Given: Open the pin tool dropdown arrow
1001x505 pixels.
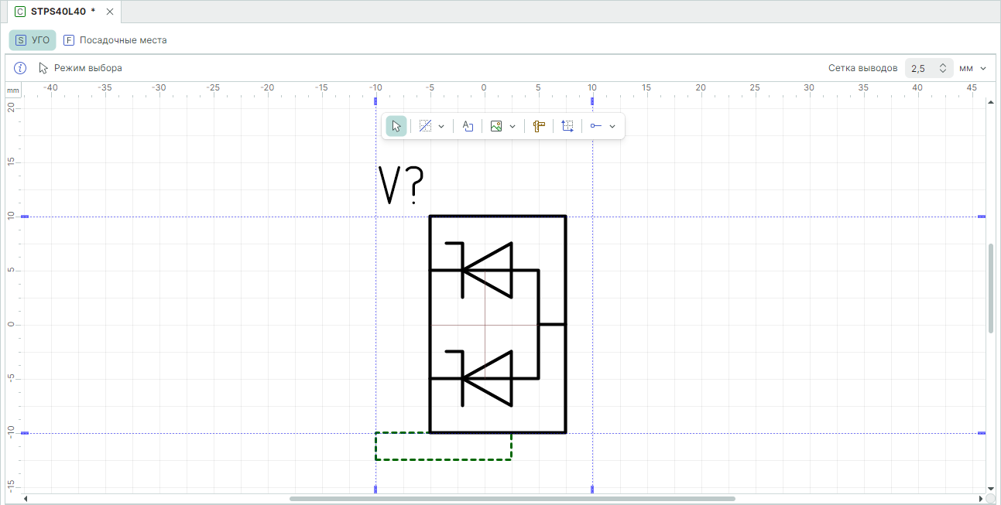Looking at the screenshot, I should coord(612,126).
